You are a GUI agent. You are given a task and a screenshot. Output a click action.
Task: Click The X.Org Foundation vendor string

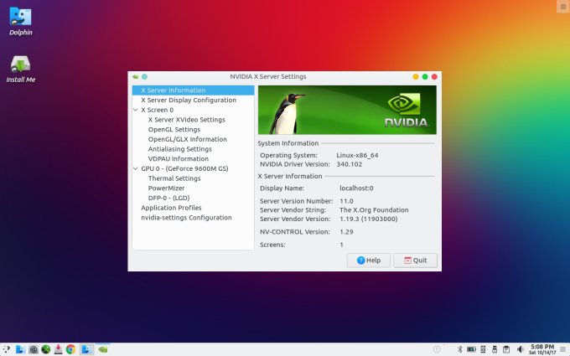(374, 210)
